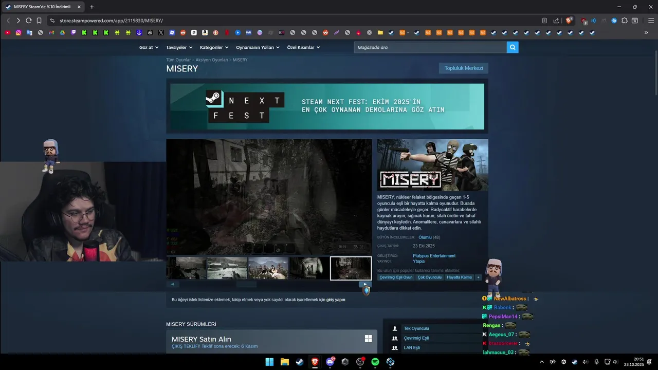Viewport: 658px width, 370px height.
Task: Open reader mode icon in the address bar
Action: click(x=544, y=21)
